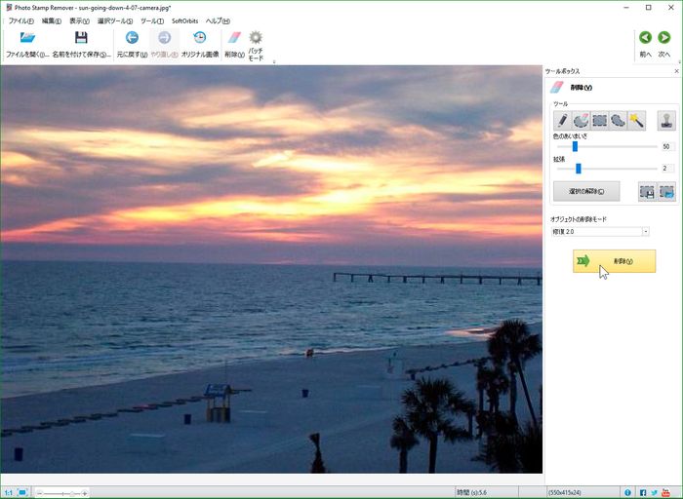
Task: Click the Original Image clock icon
Action: pos(199,38)
